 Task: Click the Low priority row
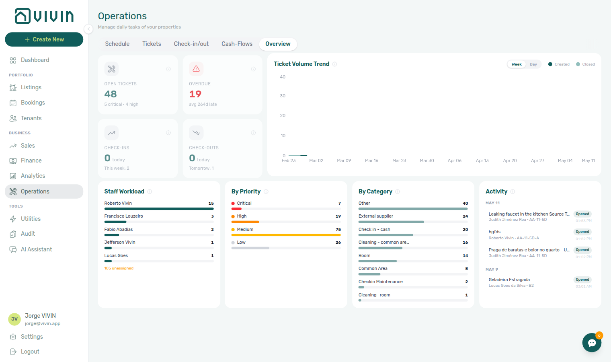[286, 245]
